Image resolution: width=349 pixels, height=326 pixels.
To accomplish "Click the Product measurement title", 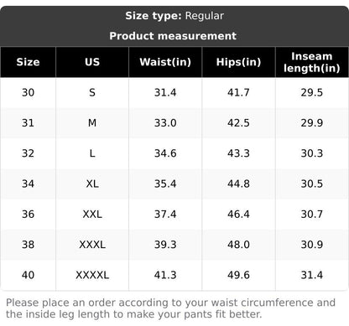I will point(173,36).
